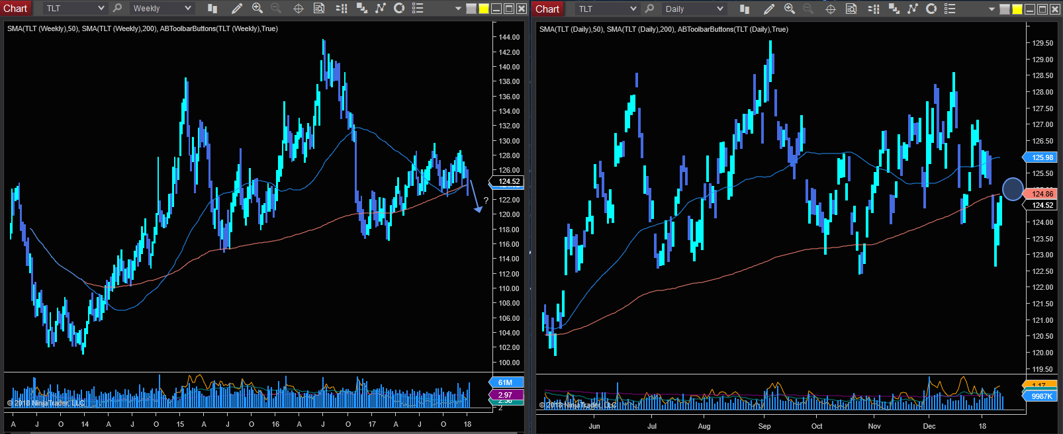Image resolution: width=1063 pixels, height=434 pixels.
Task: Open the drawing tools pencil in the Weekly chart
Action: 236,9
